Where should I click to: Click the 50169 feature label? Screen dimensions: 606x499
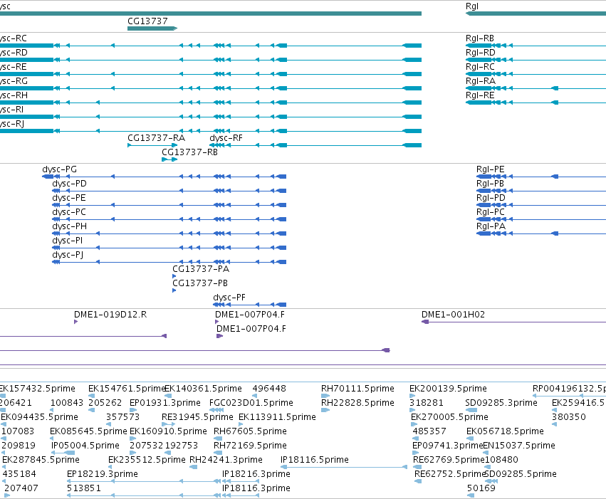481,488
